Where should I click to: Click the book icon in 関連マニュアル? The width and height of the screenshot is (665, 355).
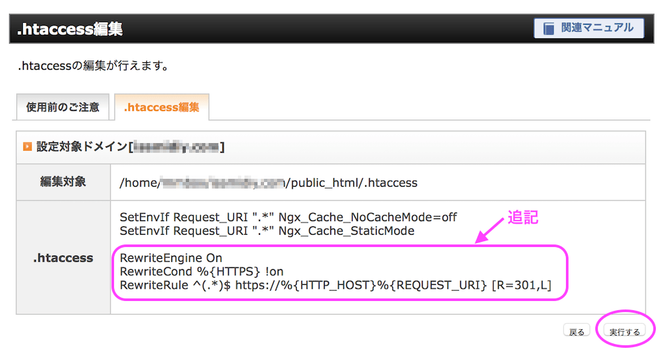pos(549,29)
